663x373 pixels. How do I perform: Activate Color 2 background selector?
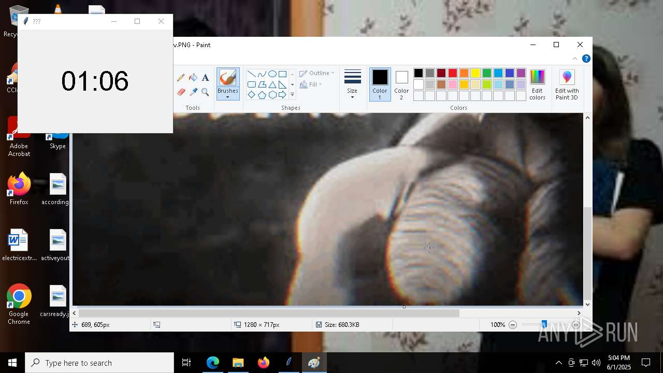401,84
